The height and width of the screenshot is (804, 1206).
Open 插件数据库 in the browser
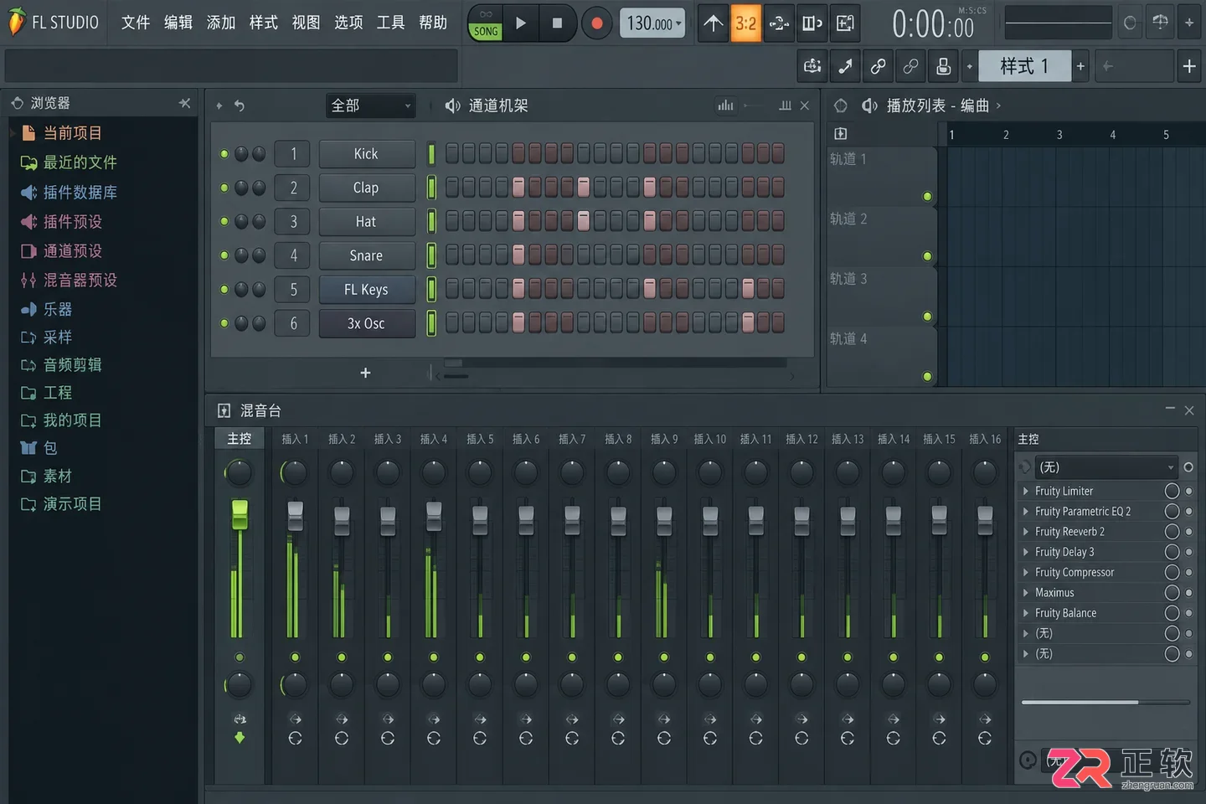[80, 193]
